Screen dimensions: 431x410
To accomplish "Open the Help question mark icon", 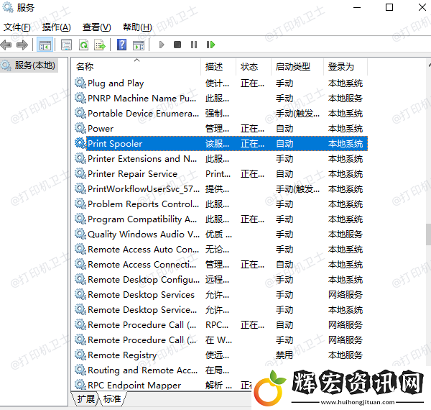I will [x=122, y=45].
